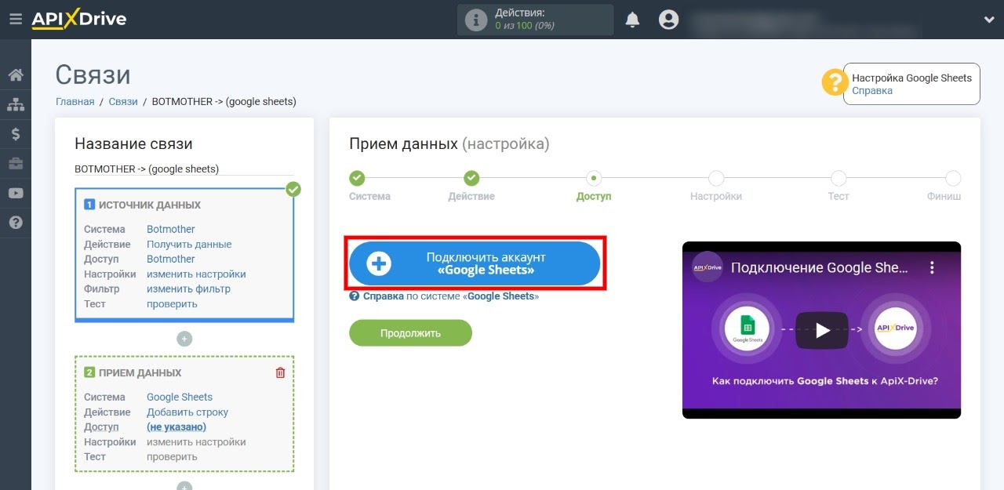
Task: Open help question mark in sidebar
Action: click(16, 223)
